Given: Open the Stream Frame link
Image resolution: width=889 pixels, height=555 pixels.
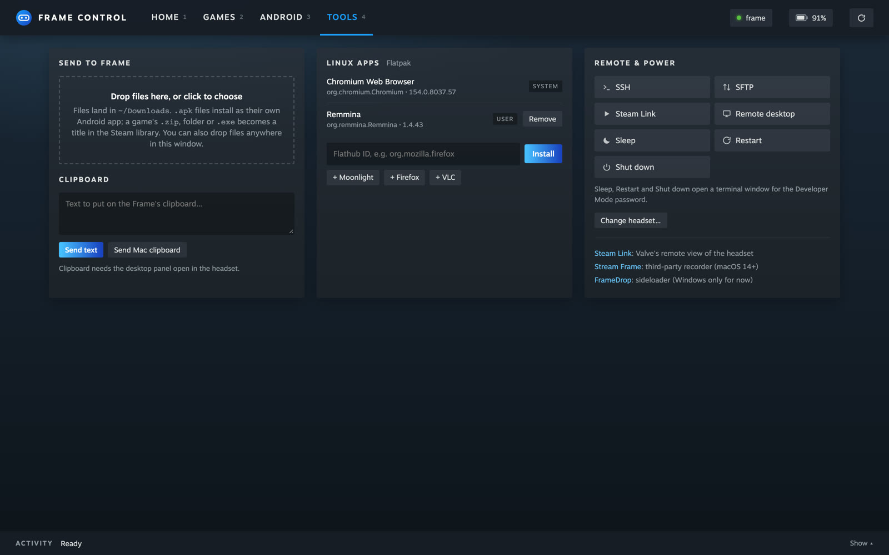Looking at the screenshot, I should point(618,266).
